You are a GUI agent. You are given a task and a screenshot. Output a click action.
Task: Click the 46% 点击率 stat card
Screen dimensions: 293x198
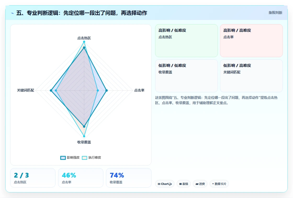pos(81,178)
